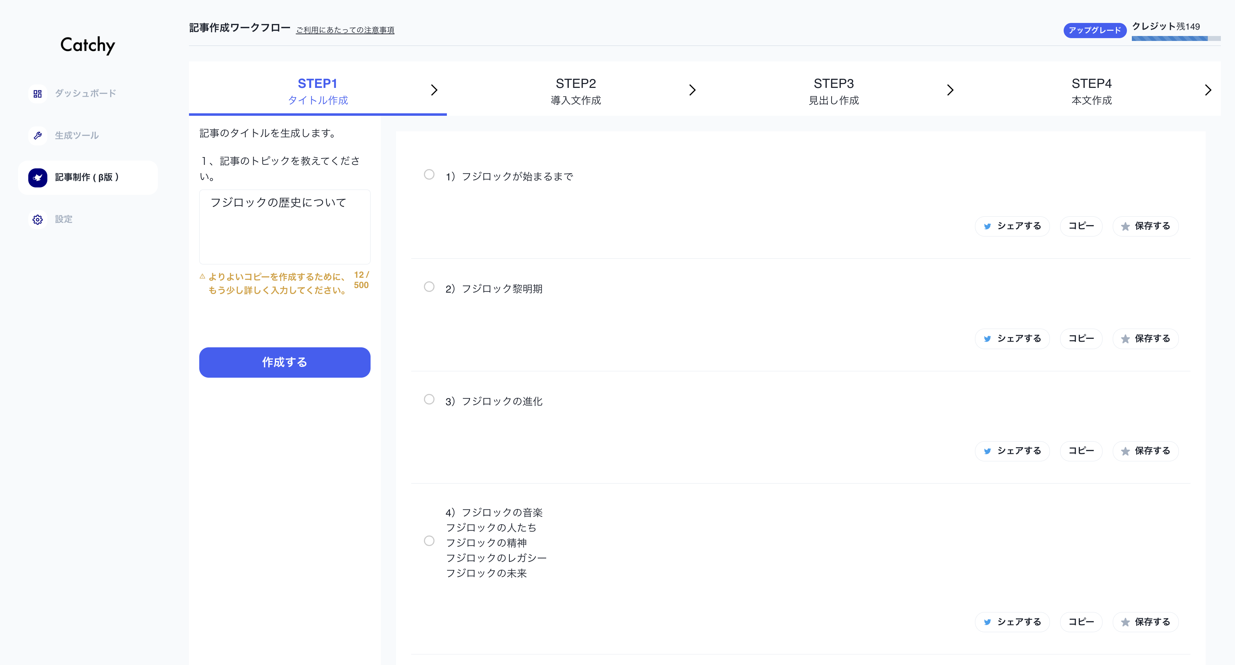Click star 保存する icon for フジロック黎明期
Image resolution: width=1235 pixels, height=665 pixels.
point(1125,339)
